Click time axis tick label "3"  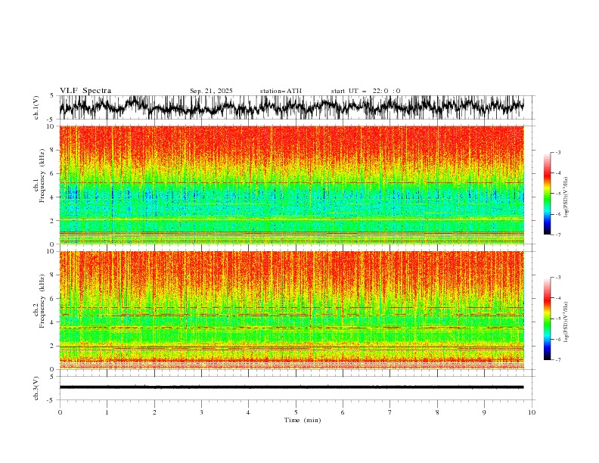pyautogui.click(x=201, y=412)
